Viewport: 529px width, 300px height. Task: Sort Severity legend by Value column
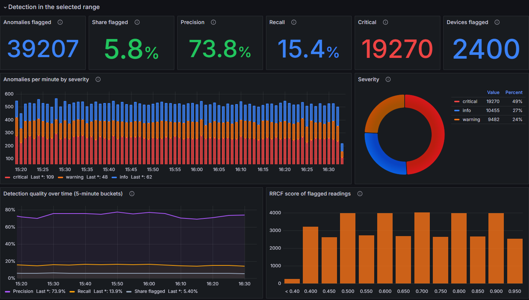point(493,92)
